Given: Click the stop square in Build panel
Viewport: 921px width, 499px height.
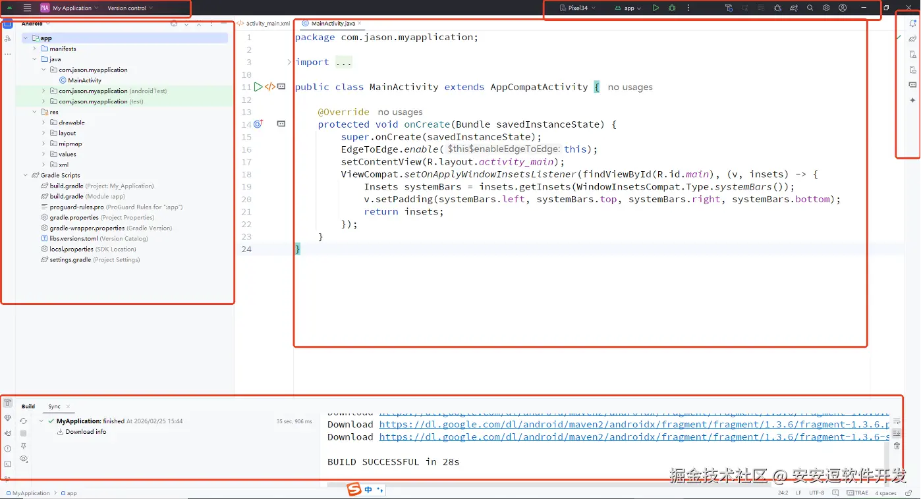Looking at the screenshot, I should (23, 434).
